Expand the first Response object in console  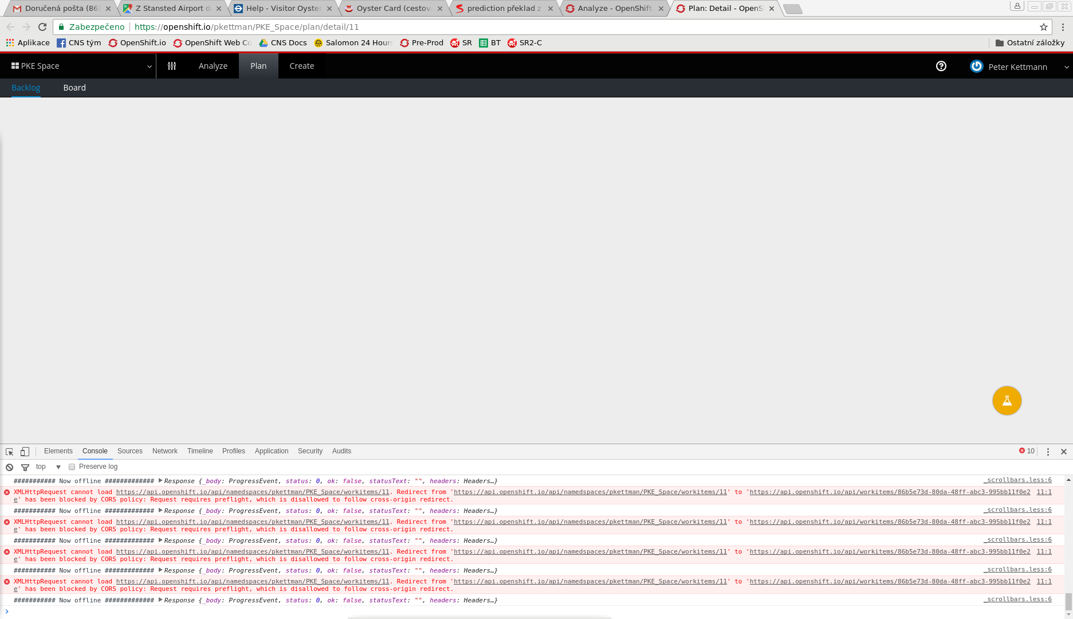pos(160,481)
